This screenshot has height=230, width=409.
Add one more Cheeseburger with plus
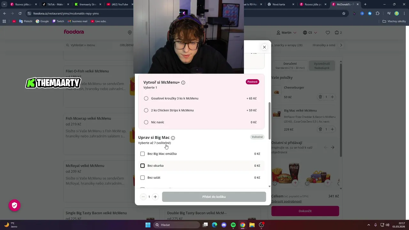coord(332,97)
